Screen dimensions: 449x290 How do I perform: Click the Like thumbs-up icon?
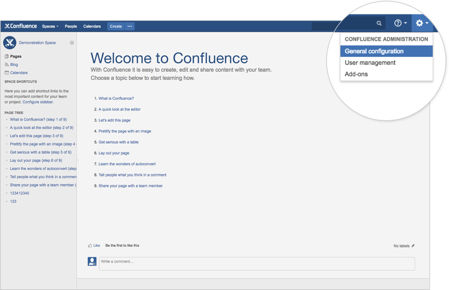coord(90,245)
